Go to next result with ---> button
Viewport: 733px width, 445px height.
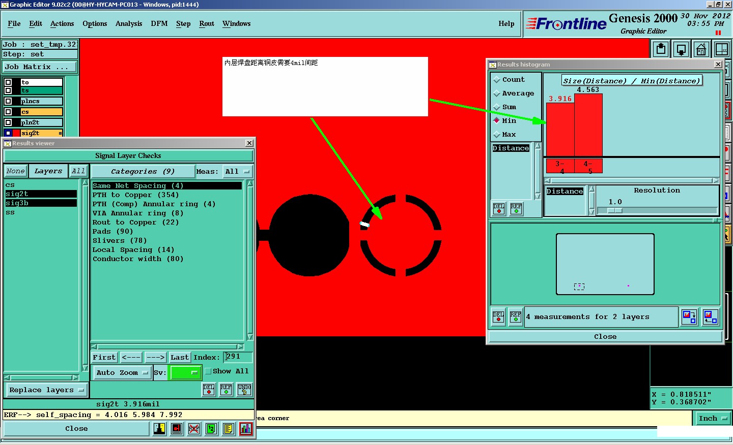click(x=155, y=358)
